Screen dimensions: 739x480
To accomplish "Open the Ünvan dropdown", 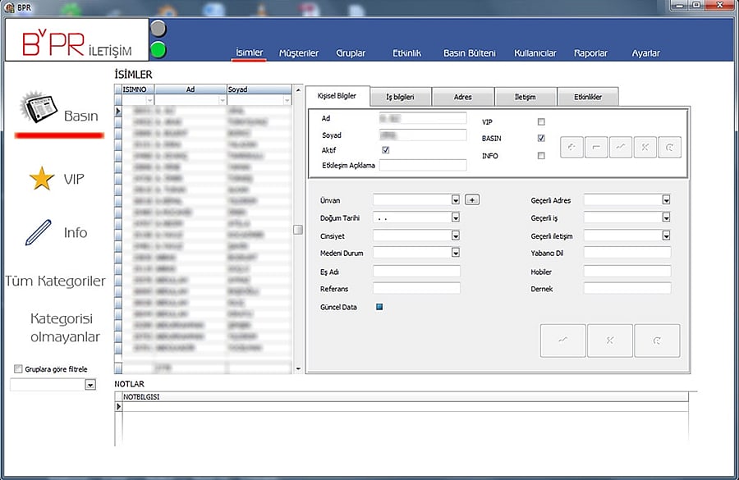I will coord(455,199).
